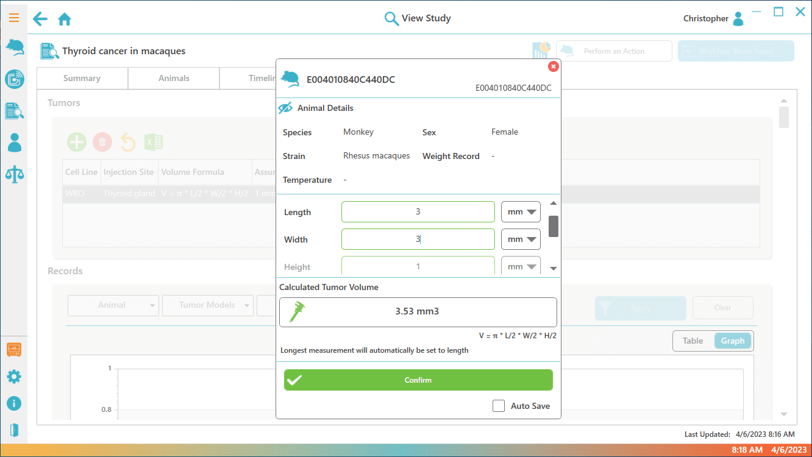The height and width of the screenshot is (457, 812).
Task: Switch to the Animals tab
Action: point(174,78)
